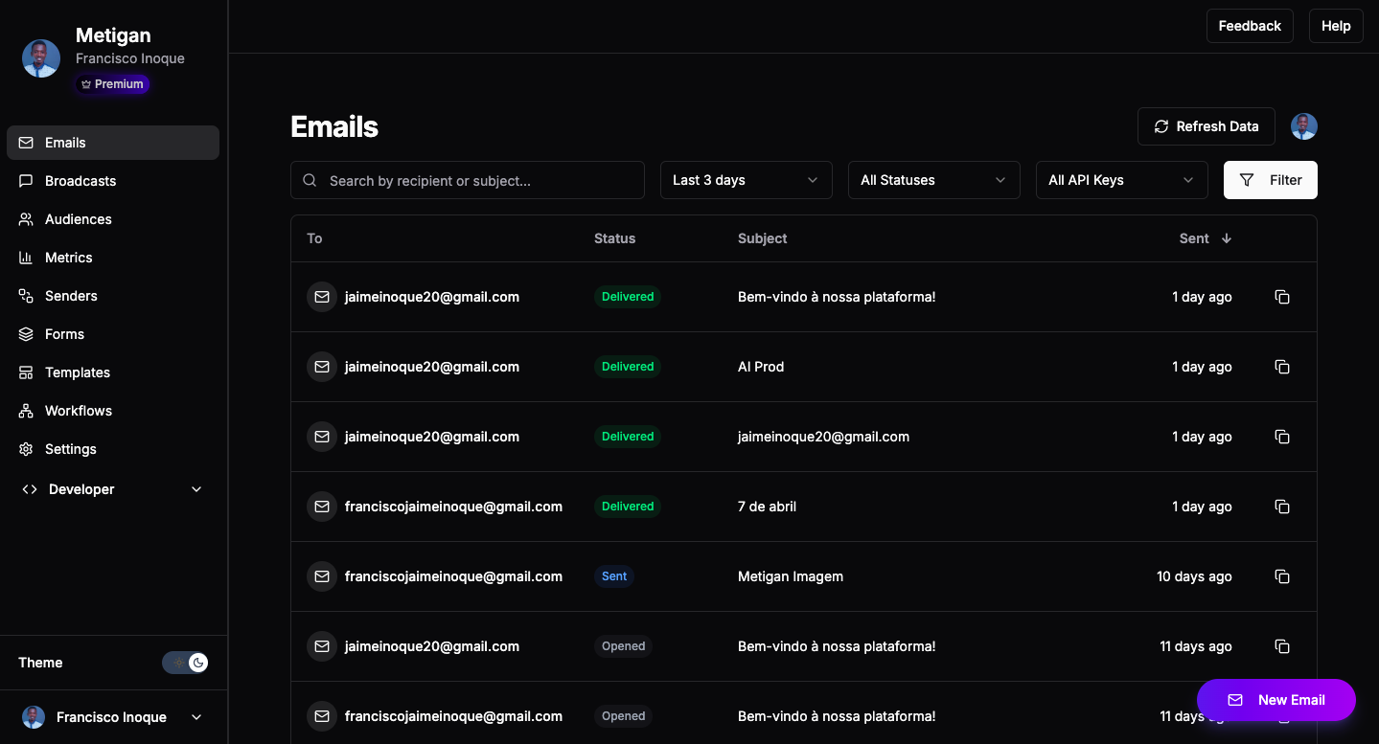This screenshot has width=1379, height=744.
Task: Click envelope icon in Metigan Imagem row
Action: (322, 576)
